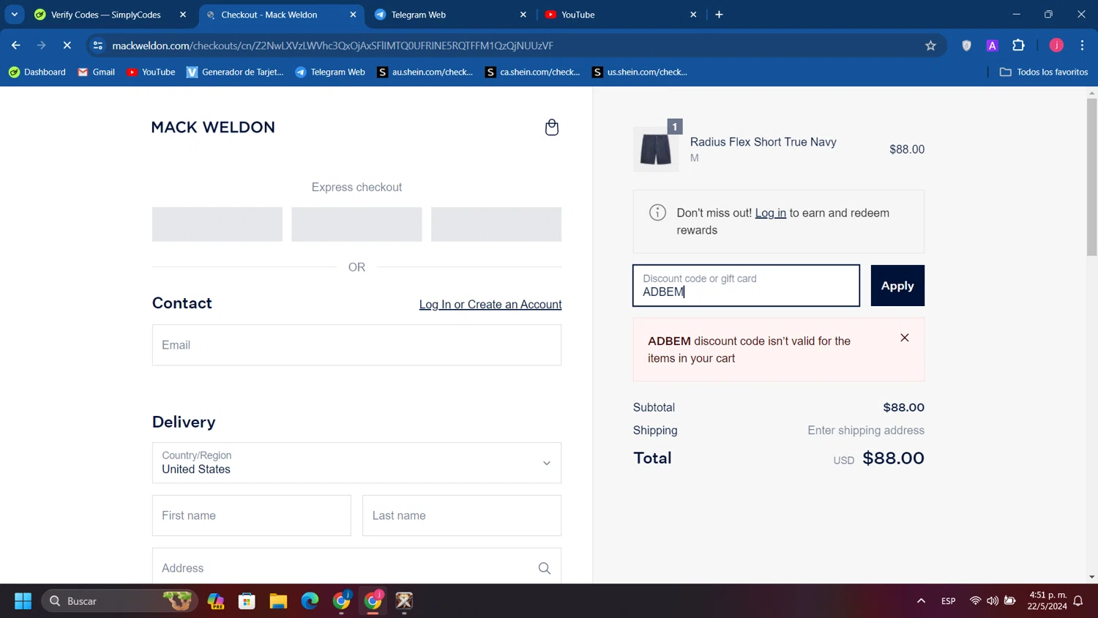Click ESP language indicator in tray
This screenshot has width=1098, height=618.
pyautogui.click(x=949, y=601)
